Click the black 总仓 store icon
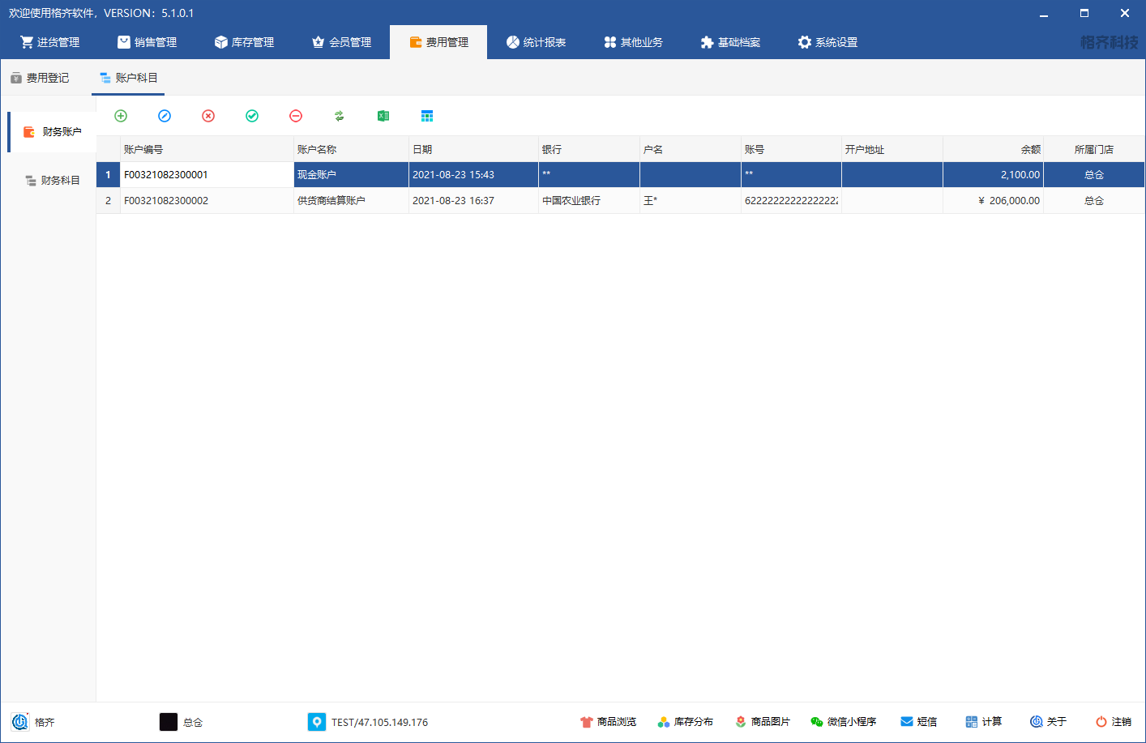 (x=169, y=722)
